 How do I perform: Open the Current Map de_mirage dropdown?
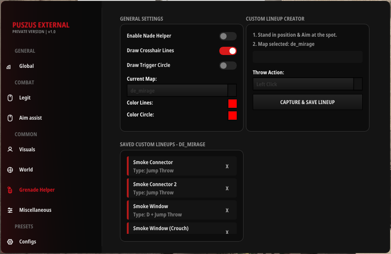pyautogui.click(x=182, y=90)
